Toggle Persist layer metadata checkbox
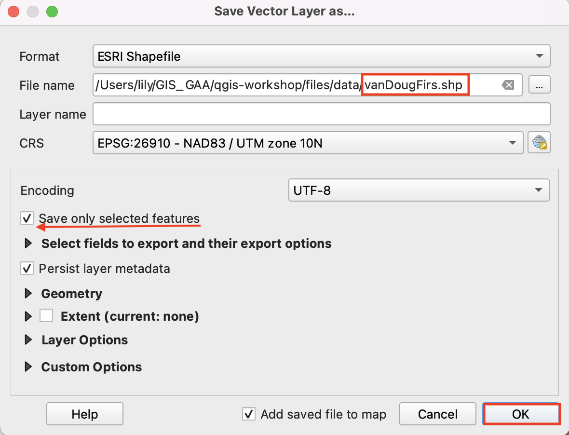Image resolution: width=569 pixels, height=435 pixels. [x=27, y=268]
